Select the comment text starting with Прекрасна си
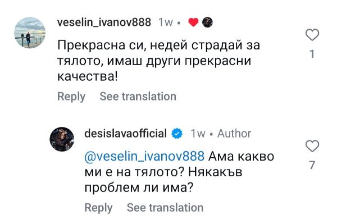This screenshot has height=224, width=337. [158, 61]
